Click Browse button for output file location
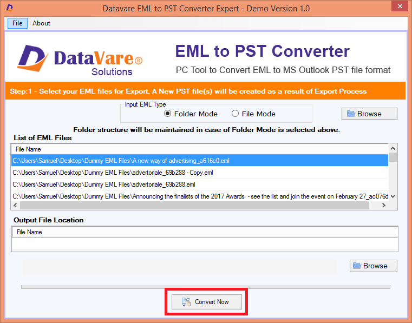 (373, 266)
